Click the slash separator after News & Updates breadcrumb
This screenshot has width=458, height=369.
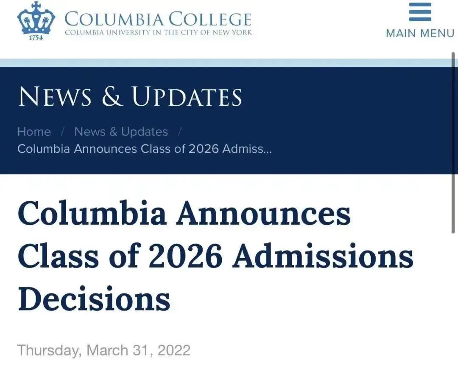[180, 132]
